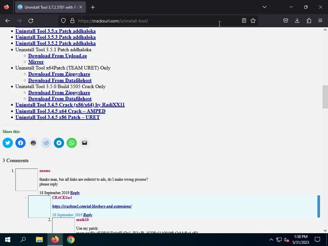328x246 pixels.
Task: Open the muted volume tray icon
Action: tap(286, 240)
